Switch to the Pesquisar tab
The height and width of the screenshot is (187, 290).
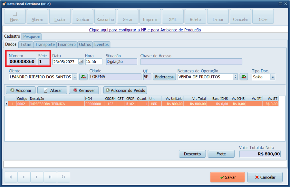click(x=32, y=36)
